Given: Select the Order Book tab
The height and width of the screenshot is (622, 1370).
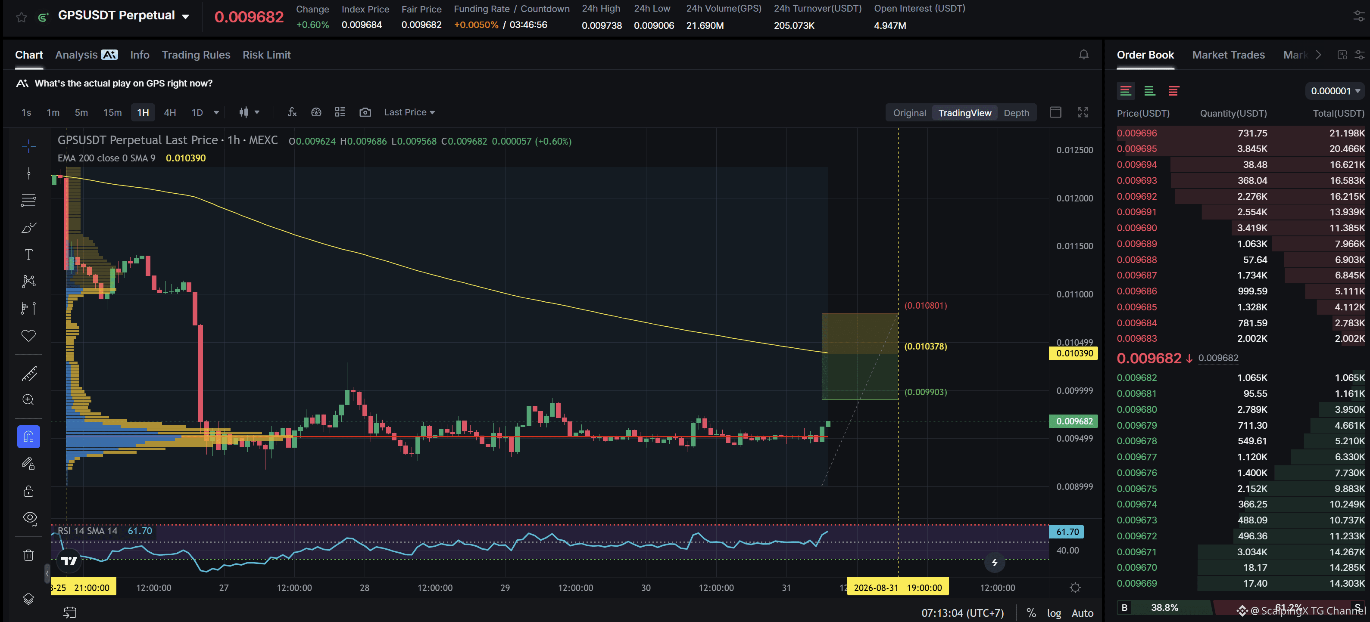Looking at the screenshot, I should point(1145,55).
